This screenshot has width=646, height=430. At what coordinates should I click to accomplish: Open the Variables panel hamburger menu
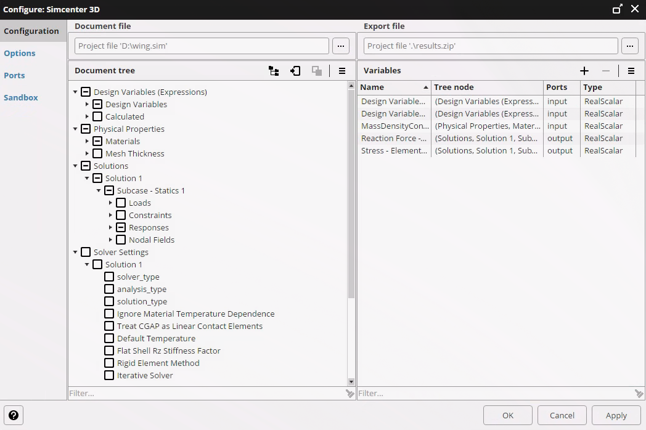click(631, 71)
